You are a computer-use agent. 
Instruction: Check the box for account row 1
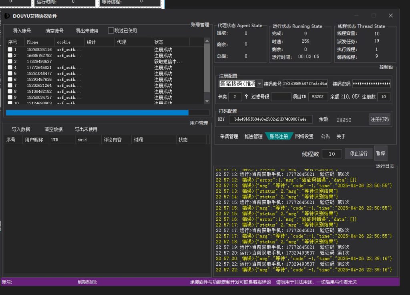tap(10, 50)
